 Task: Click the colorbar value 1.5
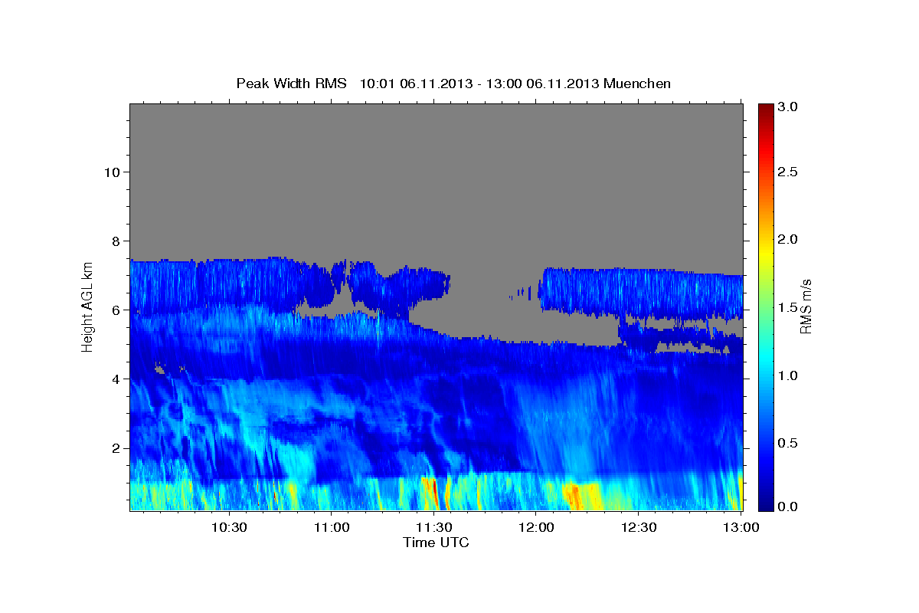click(789, 307)
